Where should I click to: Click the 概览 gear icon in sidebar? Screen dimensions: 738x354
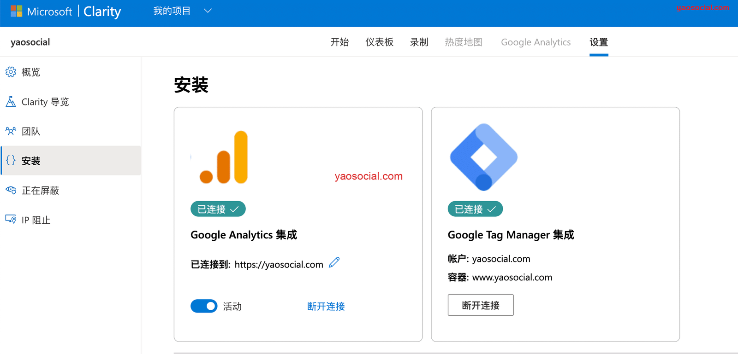click(11, 72)
